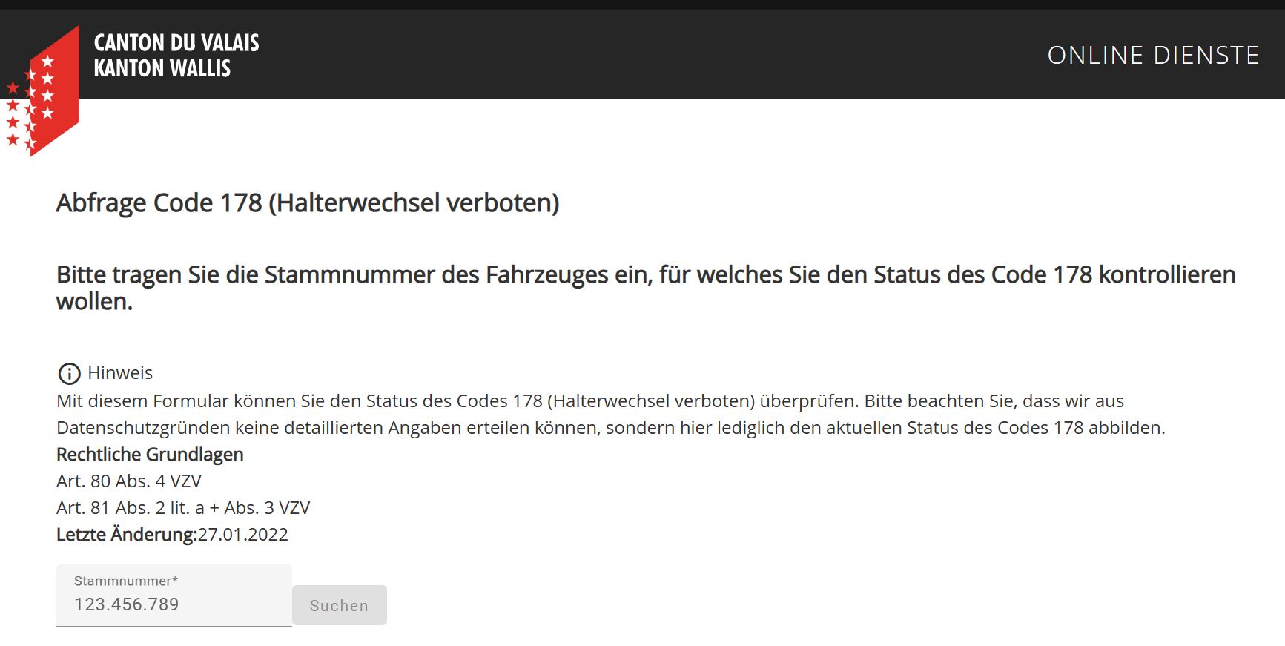The width and height of the screenshot is (1285, 646).
Task: Click the Letzte Änderung label
Action: click(126, 535)
